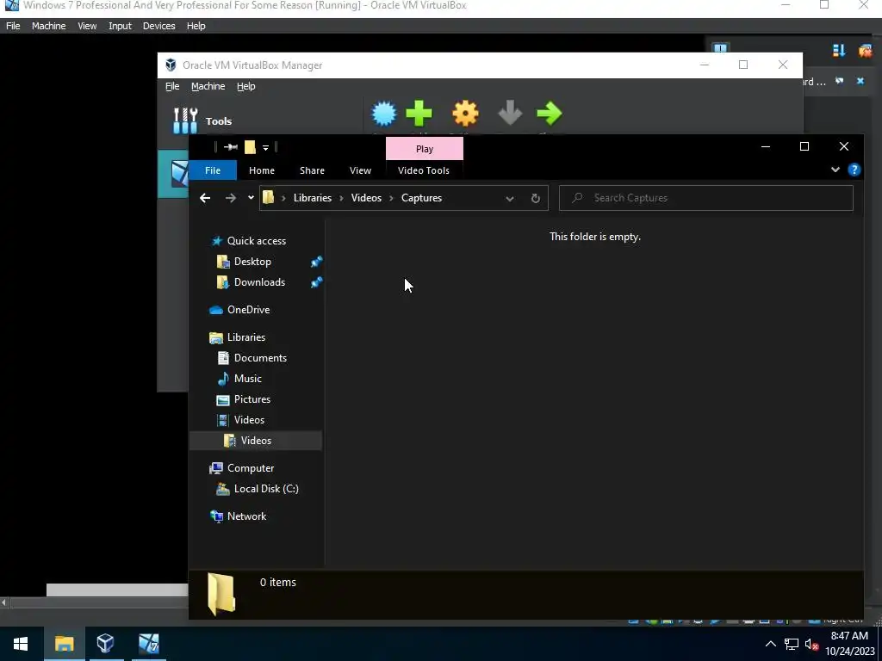Click the left arrow of the horizontal scrollbar
Screen dimensions: 882x661
tap(4, 602)
